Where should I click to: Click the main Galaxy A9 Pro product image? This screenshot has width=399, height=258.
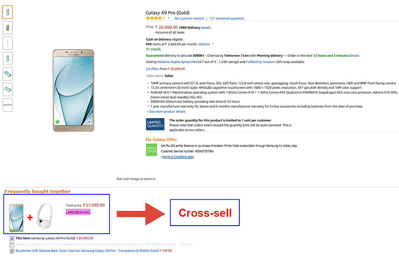pyautogui.click(x=73, y=91)
